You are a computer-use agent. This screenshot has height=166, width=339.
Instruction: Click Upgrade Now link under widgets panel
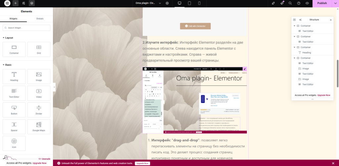(39, 163)
